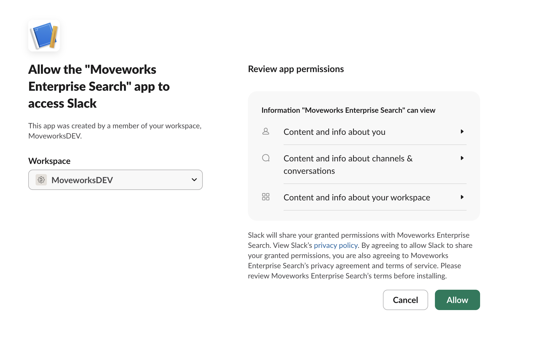Open the MoveworksDEV workspace selector
549x342 pixels.
tap(115, 180)
